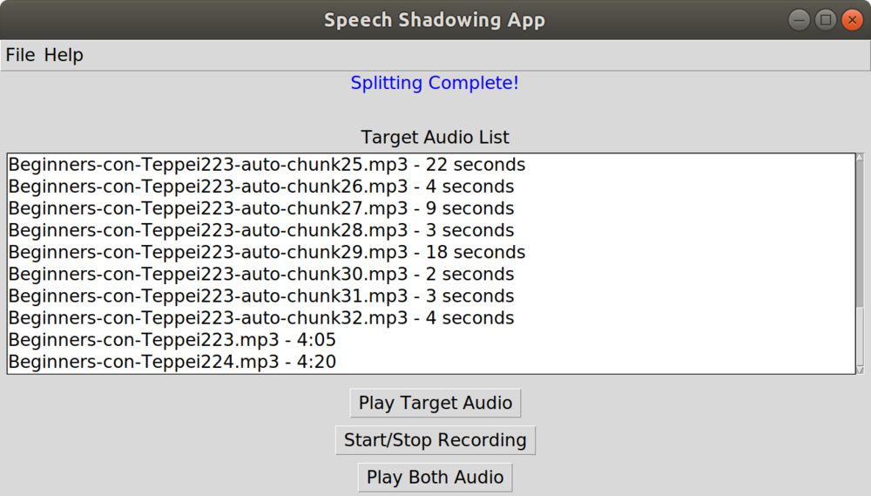This screenshot has width=871, height=496.
Task: Maximize the Speech Shadowing App window
Action: [826, 20]
